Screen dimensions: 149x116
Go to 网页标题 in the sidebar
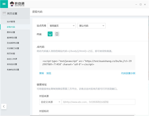[11, 54]
